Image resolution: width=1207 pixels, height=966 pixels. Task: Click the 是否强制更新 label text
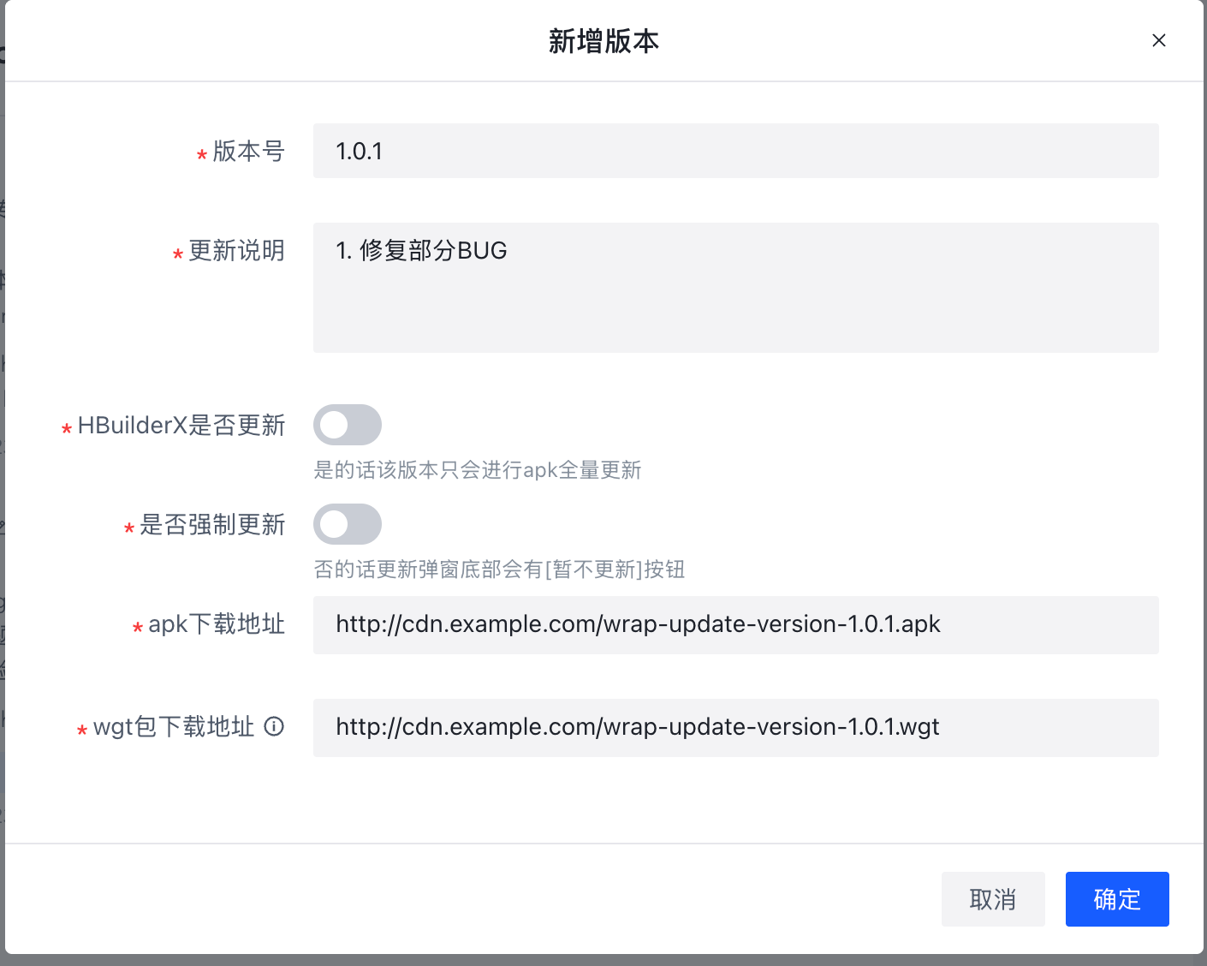212,525
